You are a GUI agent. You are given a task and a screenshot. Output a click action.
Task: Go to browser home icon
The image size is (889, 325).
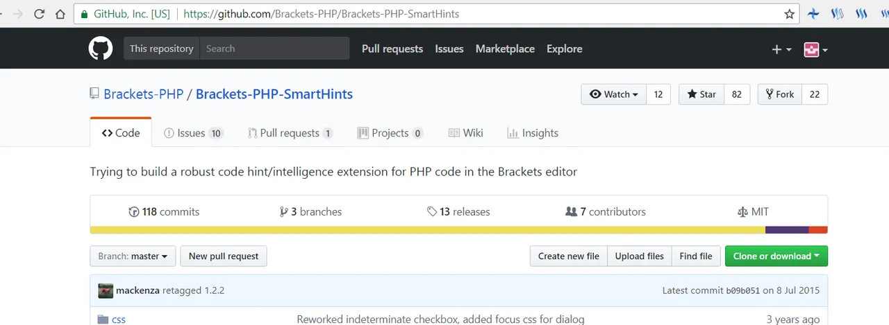click(60, 14)
